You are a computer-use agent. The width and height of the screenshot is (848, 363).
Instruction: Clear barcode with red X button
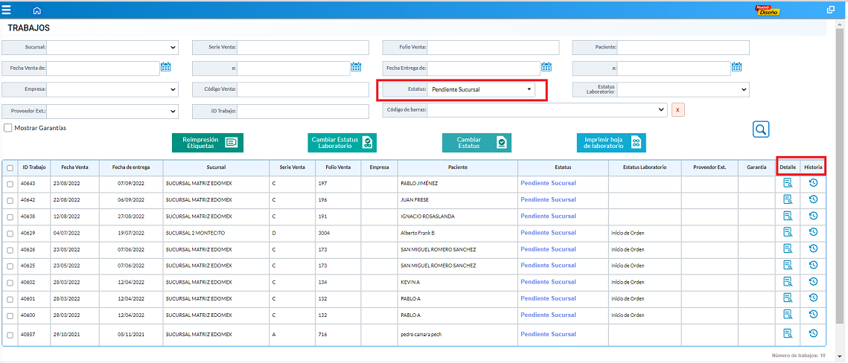click(678, 109)
